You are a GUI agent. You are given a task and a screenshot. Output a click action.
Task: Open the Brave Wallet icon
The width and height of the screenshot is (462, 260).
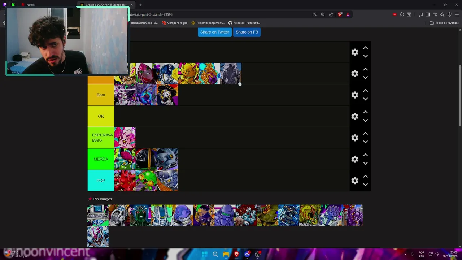click(435, 14)
